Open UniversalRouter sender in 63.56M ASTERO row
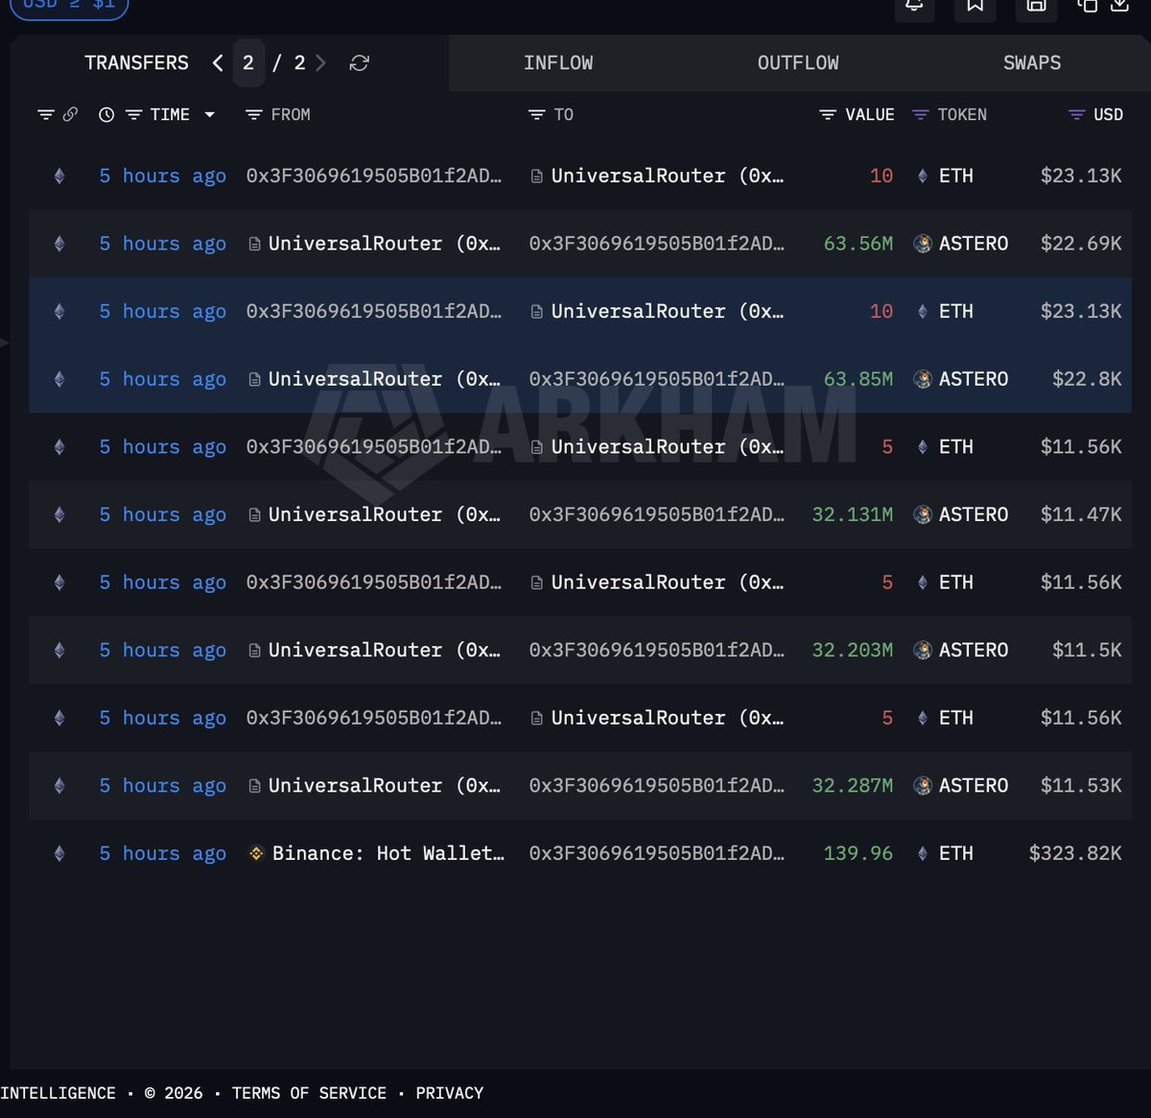1151x1118 pixels. coord(385,244)
